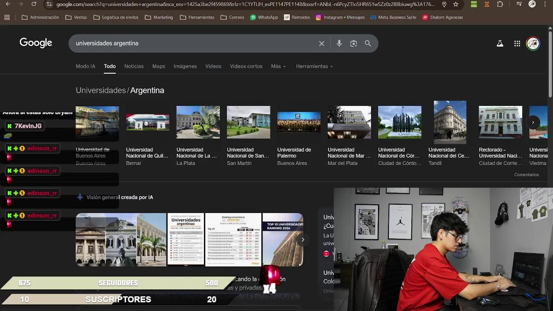Image resolution: width=553 pixels, height=311 pixels.
Task: Open the Marketing bookmark folder
Action: 159,17
